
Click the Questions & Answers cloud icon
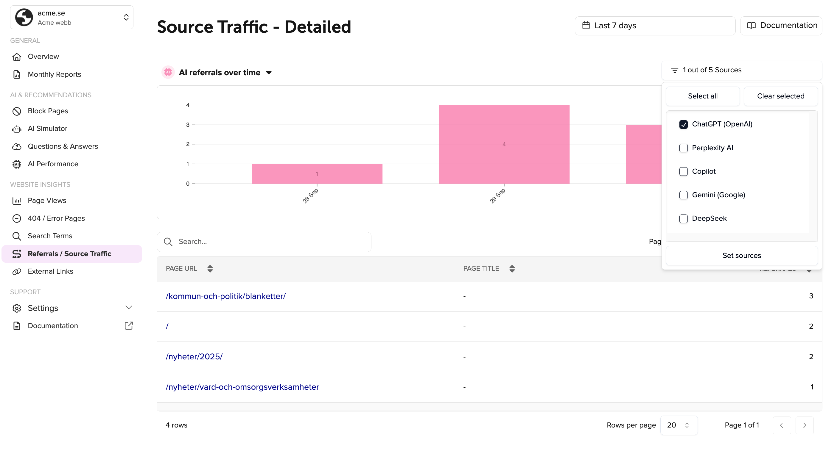tap(17, 146)
